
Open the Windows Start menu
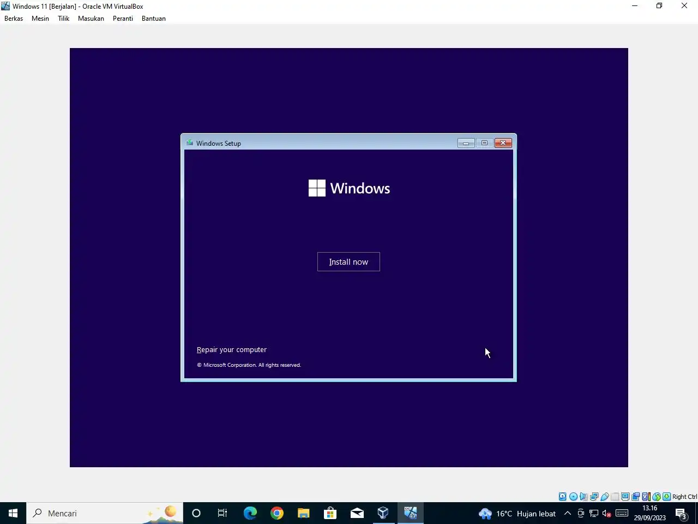click(13, 513)
